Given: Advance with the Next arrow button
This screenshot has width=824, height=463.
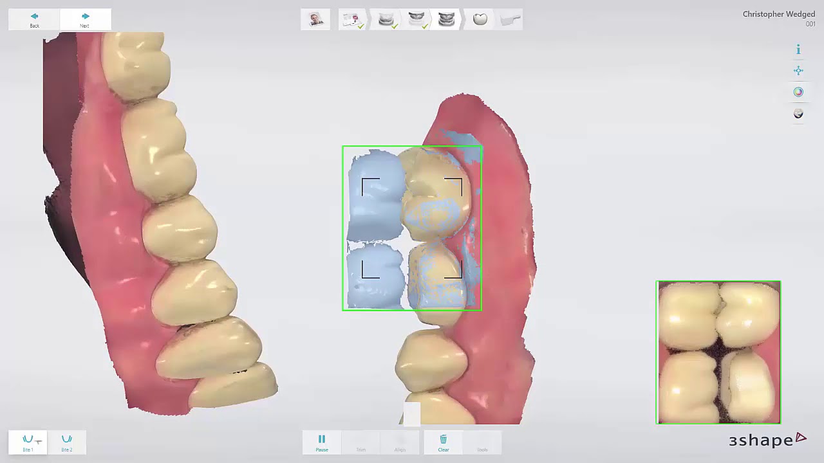Looking at the screenshot, I should [85, 19].
